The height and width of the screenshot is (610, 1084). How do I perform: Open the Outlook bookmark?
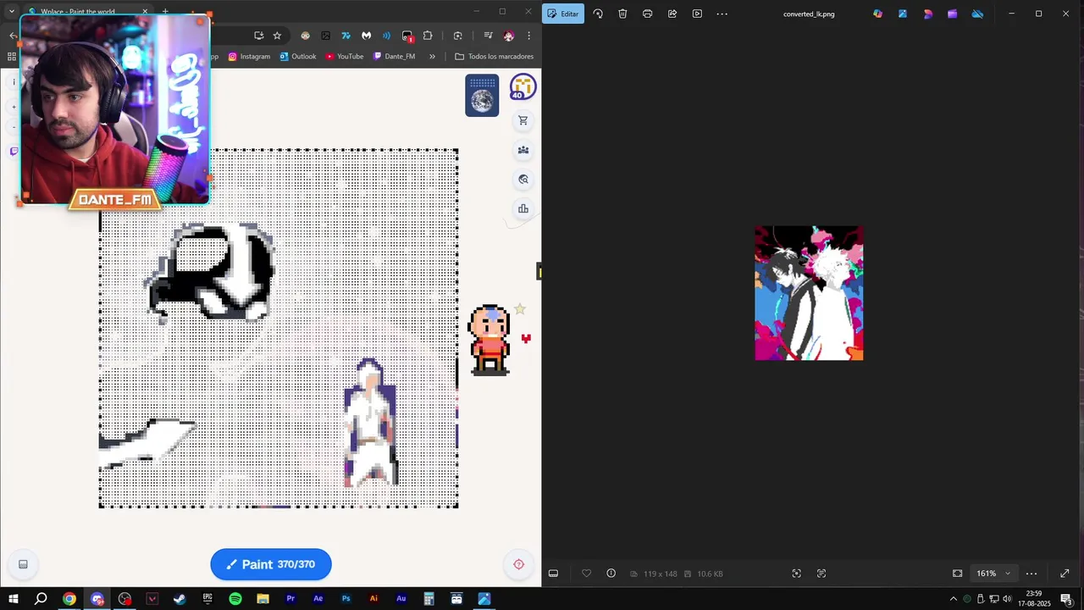[x=297, y=57]
